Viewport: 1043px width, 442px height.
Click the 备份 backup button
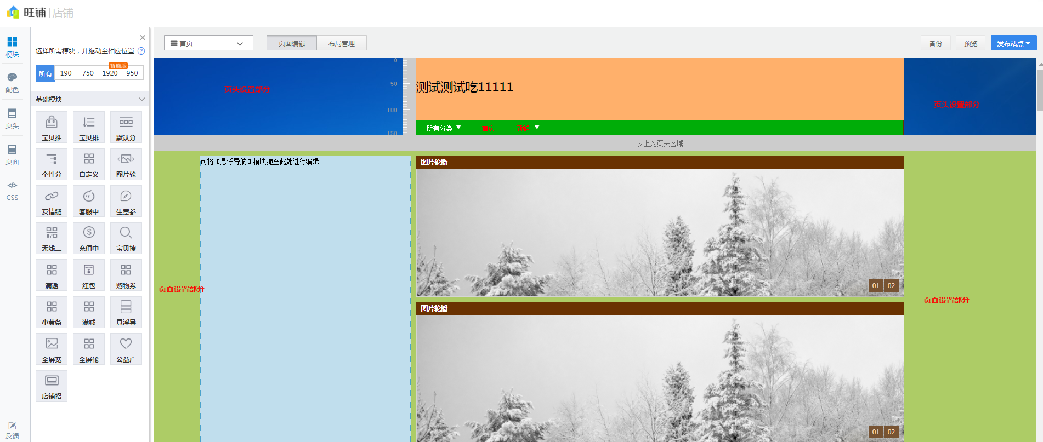pyautogui.click(x=936, y=43)
